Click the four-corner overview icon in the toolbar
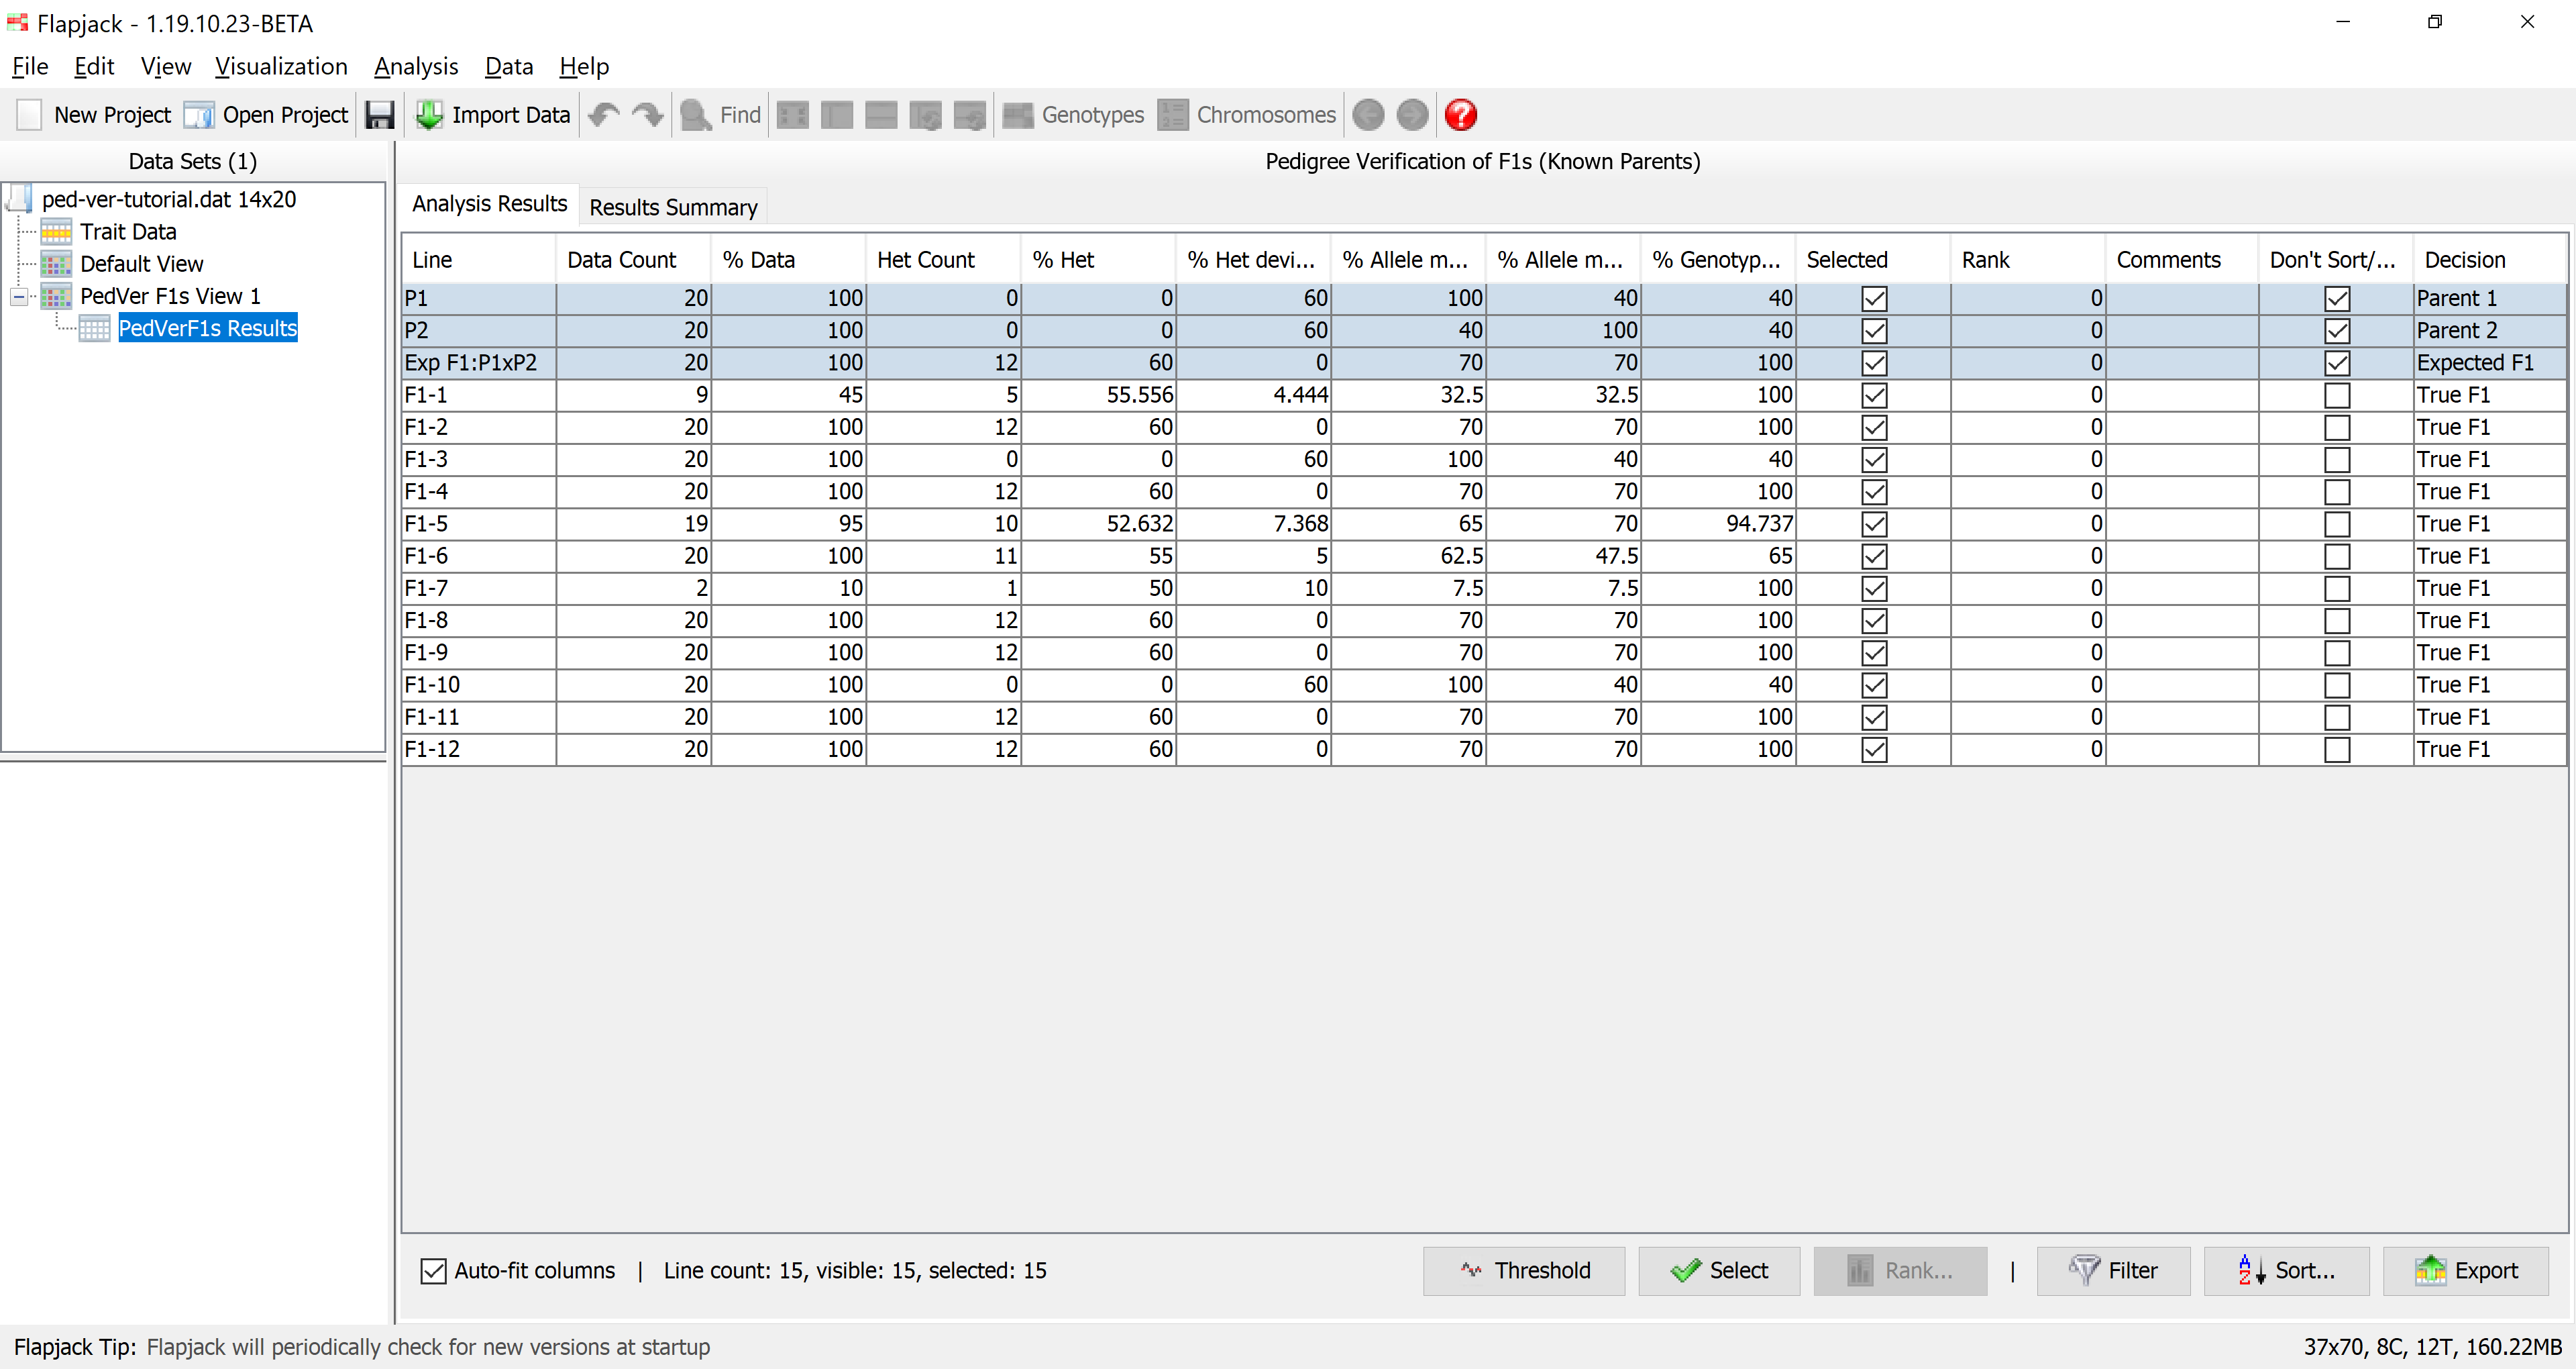The width and height of the screenshot is (2576, 1369). pyautogui.click(x=792, y=115)
